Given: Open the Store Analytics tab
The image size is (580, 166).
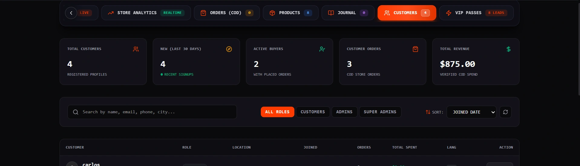Looking at the screenshot, I should click(146, 13).
